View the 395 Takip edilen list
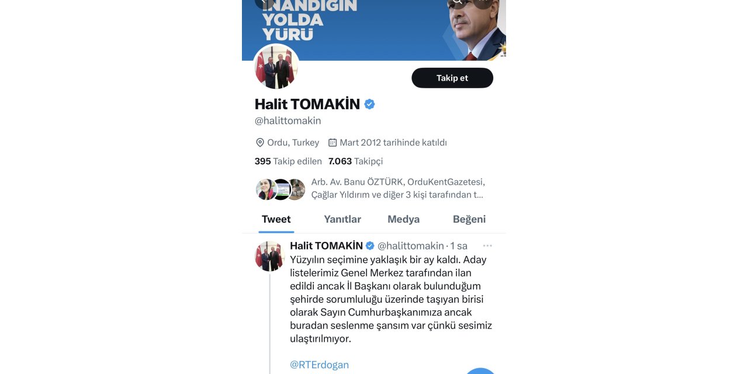 pos(288,161)
